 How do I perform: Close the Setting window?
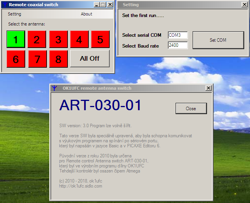(244, 5)
